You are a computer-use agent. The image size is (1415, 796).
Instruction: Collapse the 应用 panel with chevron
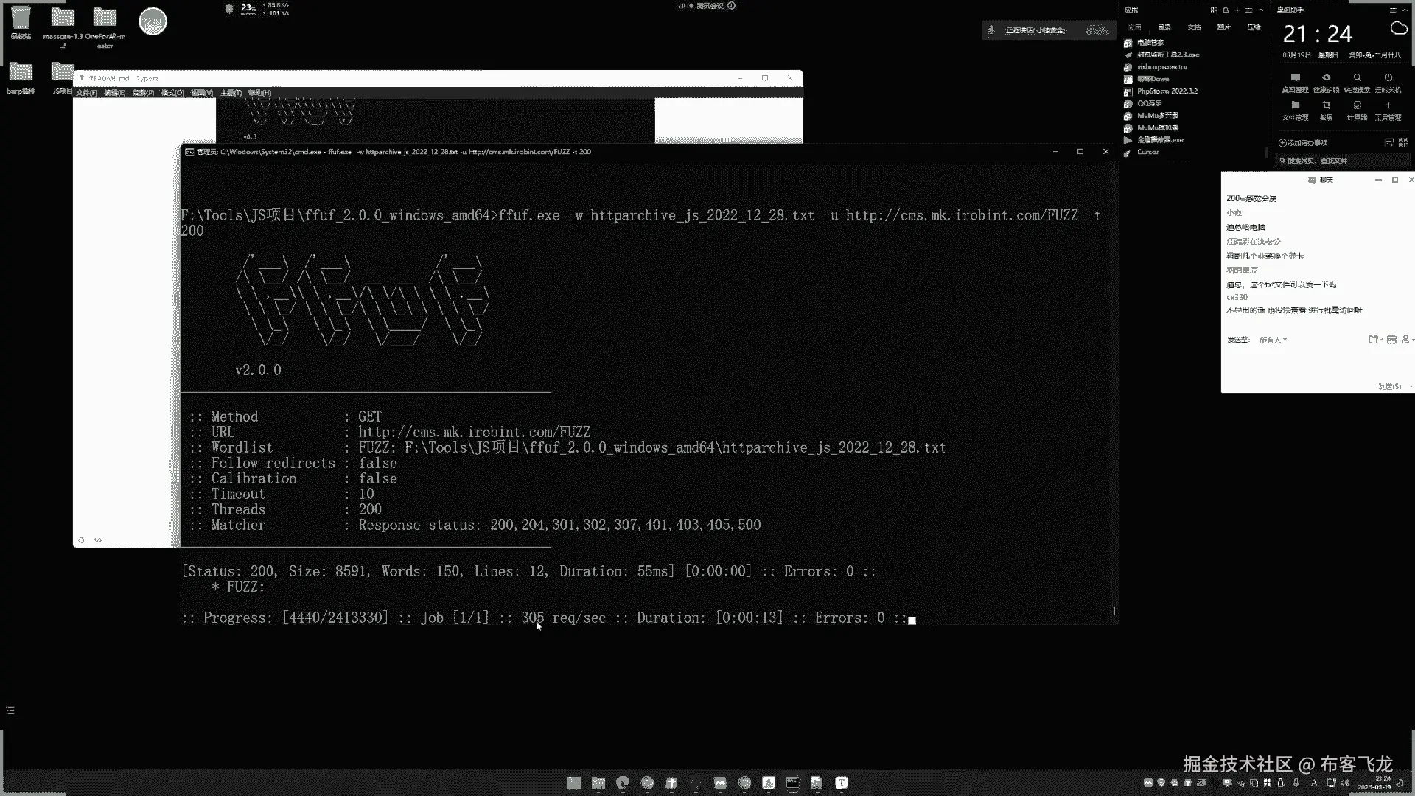click(x=1261, y=10)
